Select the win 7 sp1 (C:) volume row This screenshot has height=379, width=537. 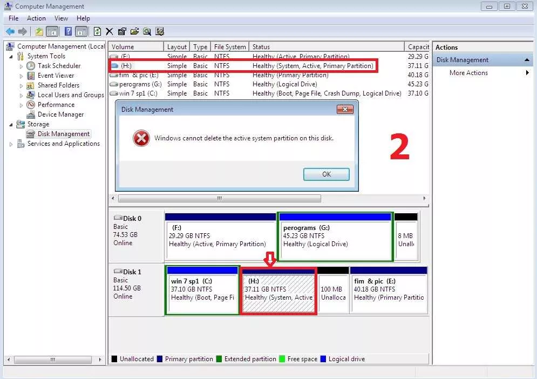[269, 93]
